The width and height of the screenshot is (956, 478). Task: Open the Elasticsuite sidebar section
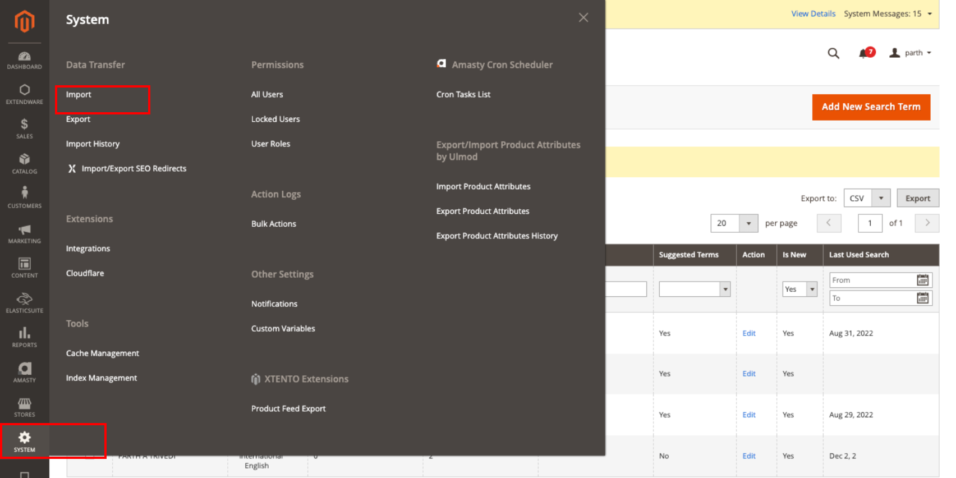click(24, 303)
